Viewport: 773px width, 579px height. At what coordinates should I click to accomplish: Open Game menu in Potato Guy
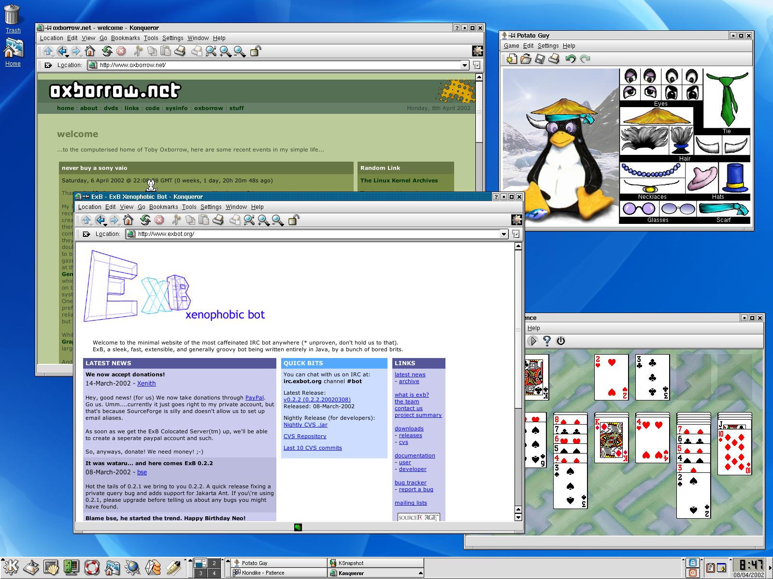coord(511,46)
